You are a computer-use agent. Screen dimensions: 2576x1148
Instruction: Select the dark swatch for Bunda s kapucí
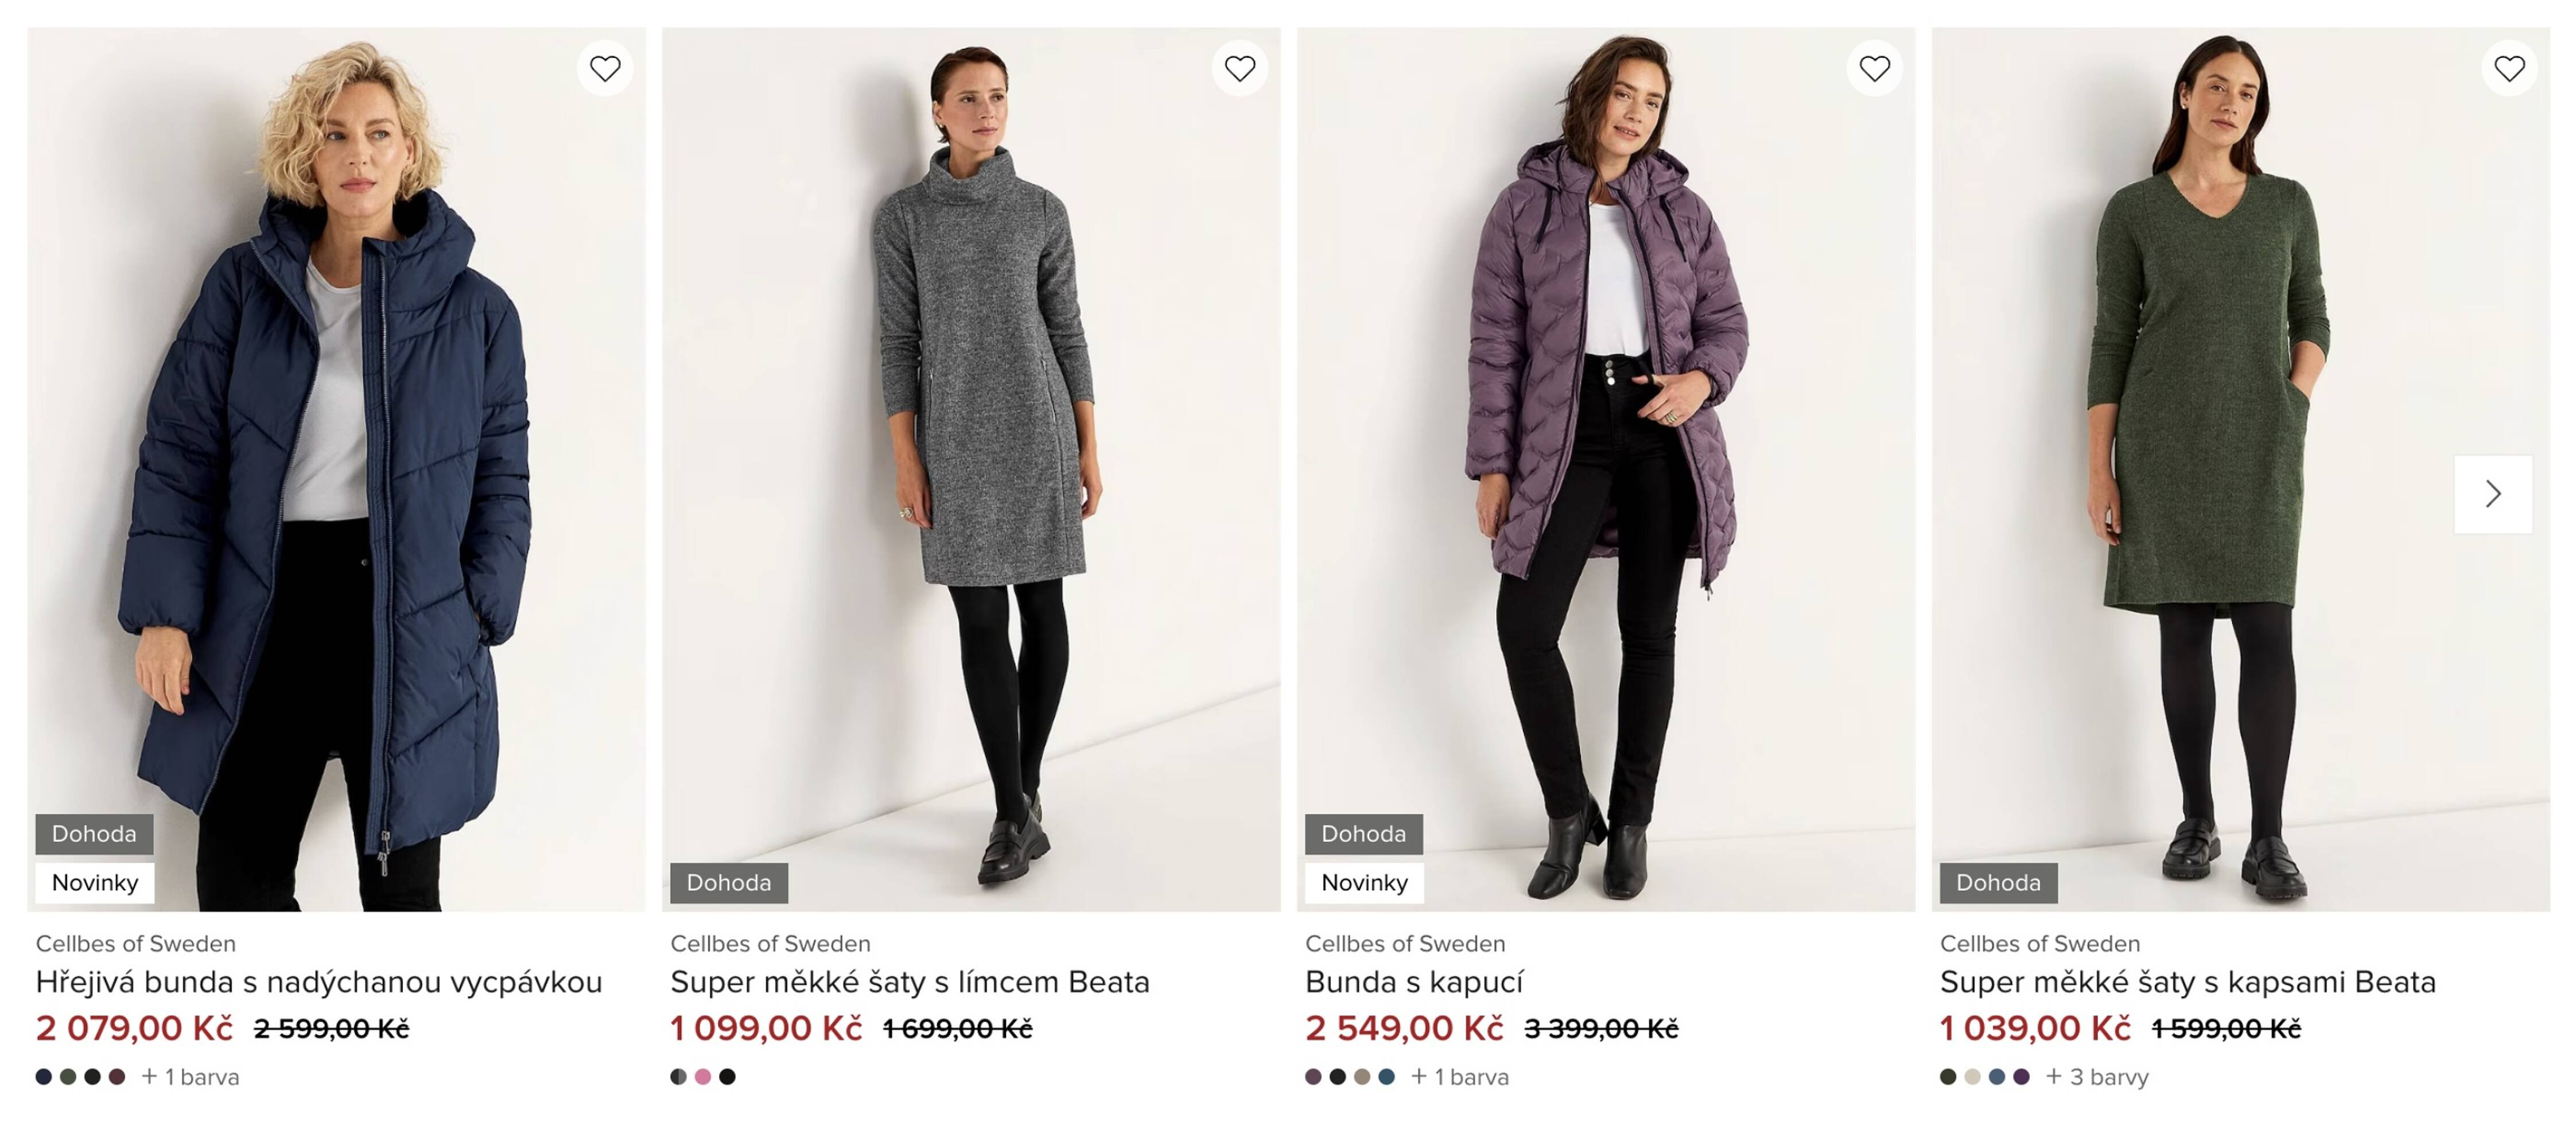click(x=1337, y=1077)
